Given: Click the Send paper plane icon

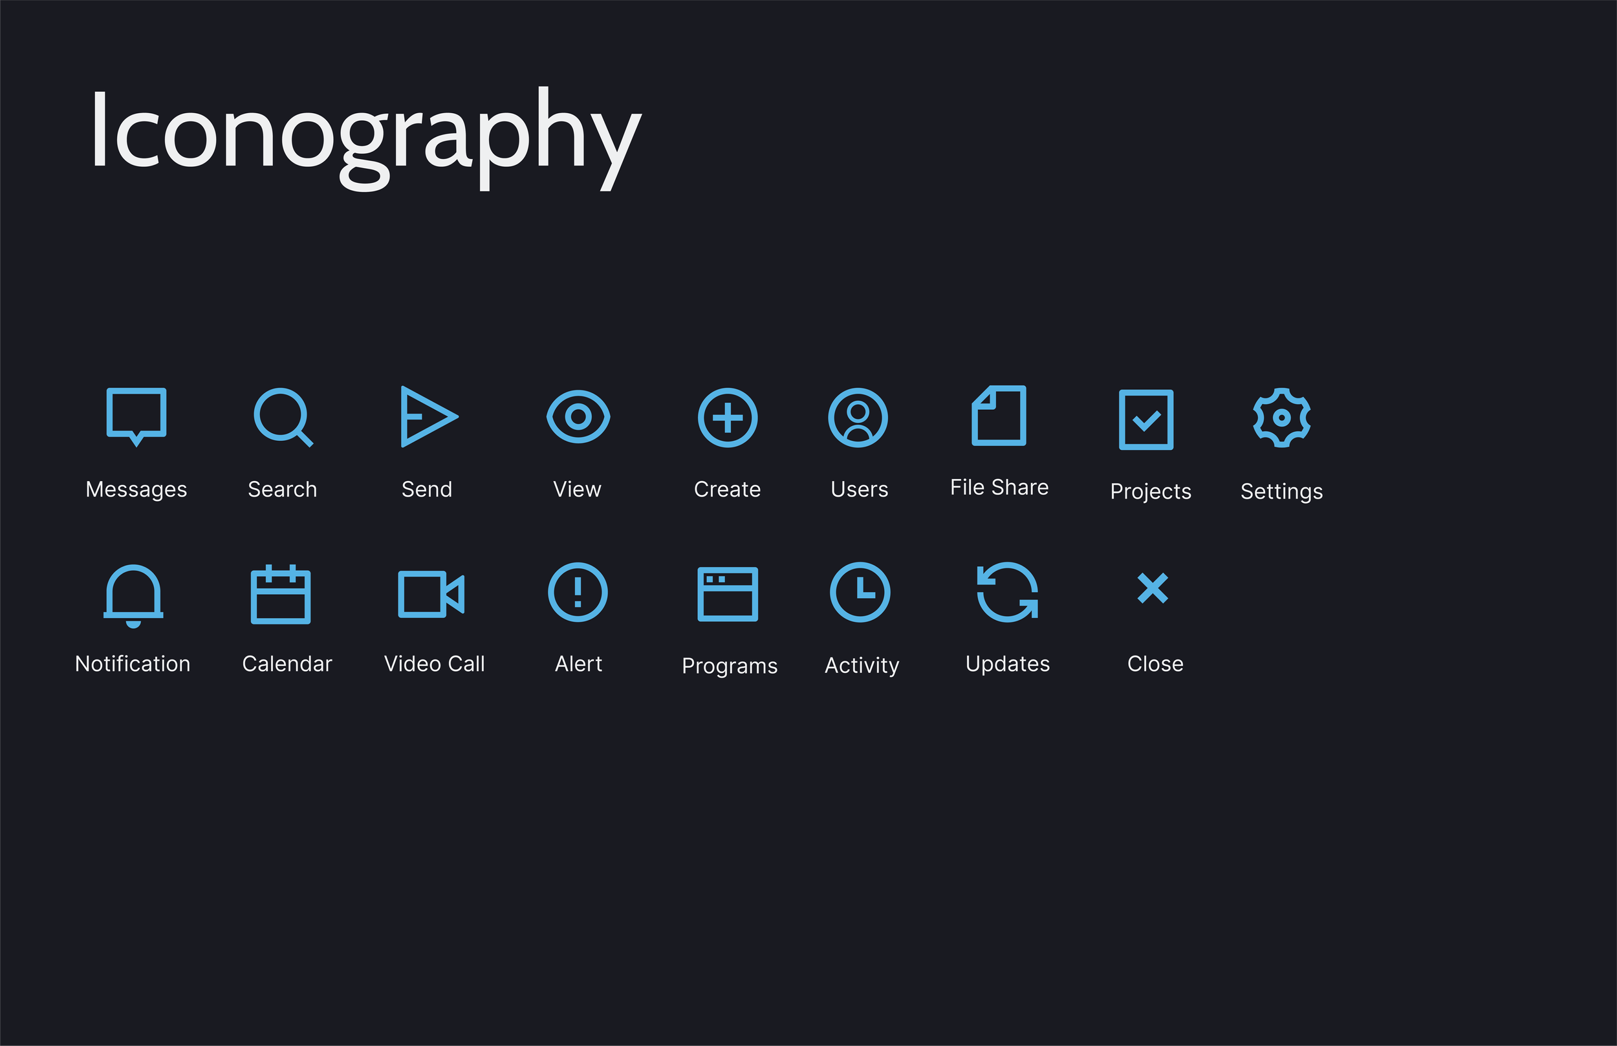Looking at the screenshot, I should [x=428, y=416].
